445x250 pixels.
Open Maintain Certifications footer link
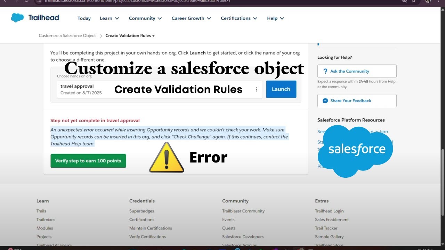[151, 228]
